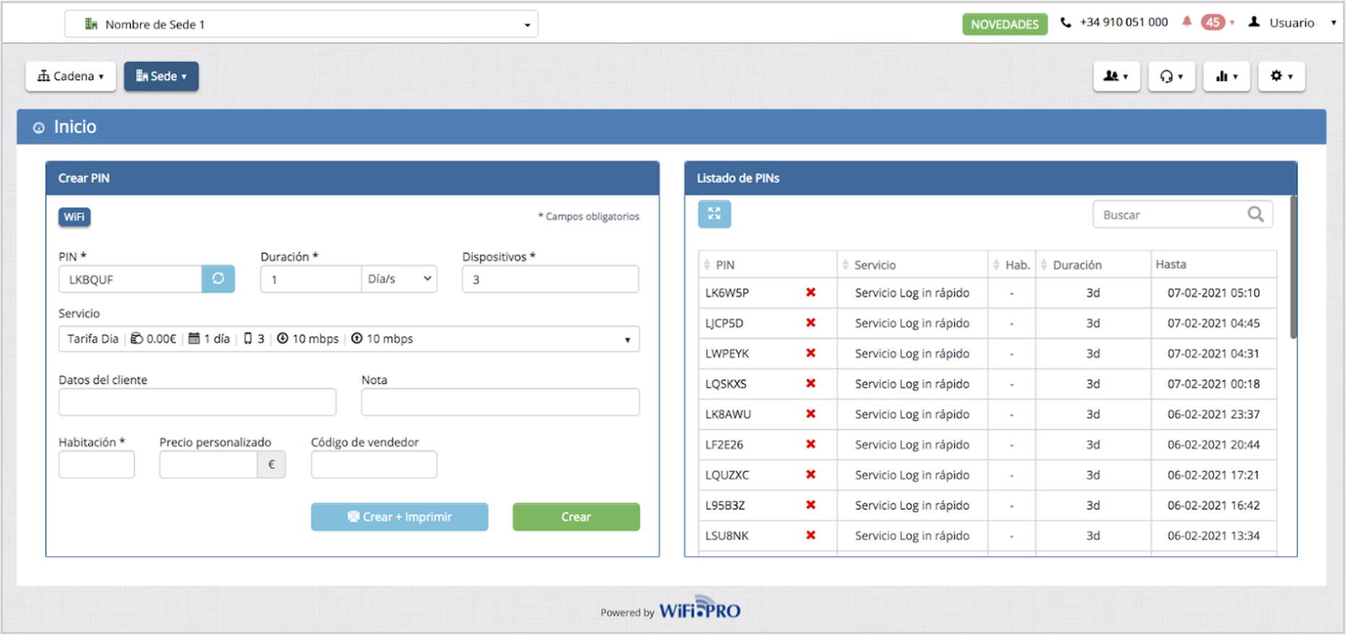The height and width of the screenshot is (635, 1346).
Task: Open the Nombre de Sede 1 selector
Action: [x=301, y=25]
